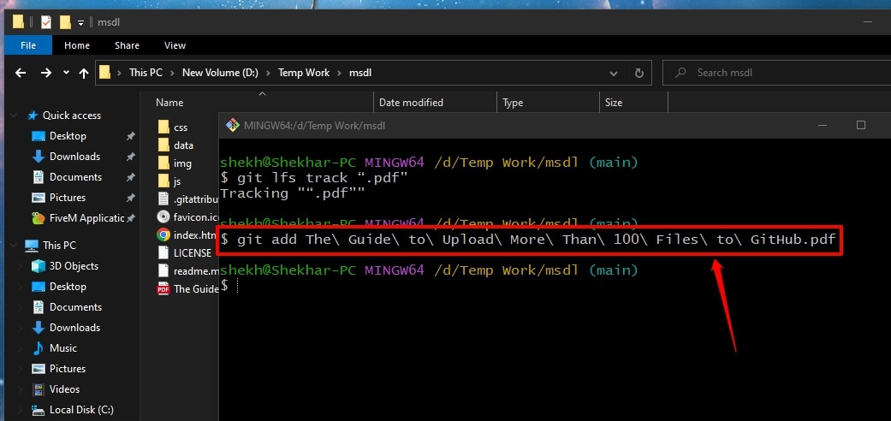This screenshot has height=421, width=891.
Task: Open the Share ribbon tab
Action: tap(127, 45)
